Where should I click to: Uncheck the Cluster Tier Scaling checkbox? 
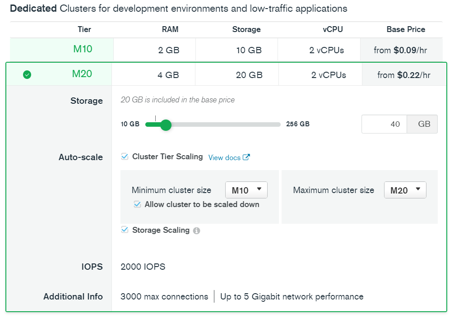pyautogui.click(x=125, y=157)
